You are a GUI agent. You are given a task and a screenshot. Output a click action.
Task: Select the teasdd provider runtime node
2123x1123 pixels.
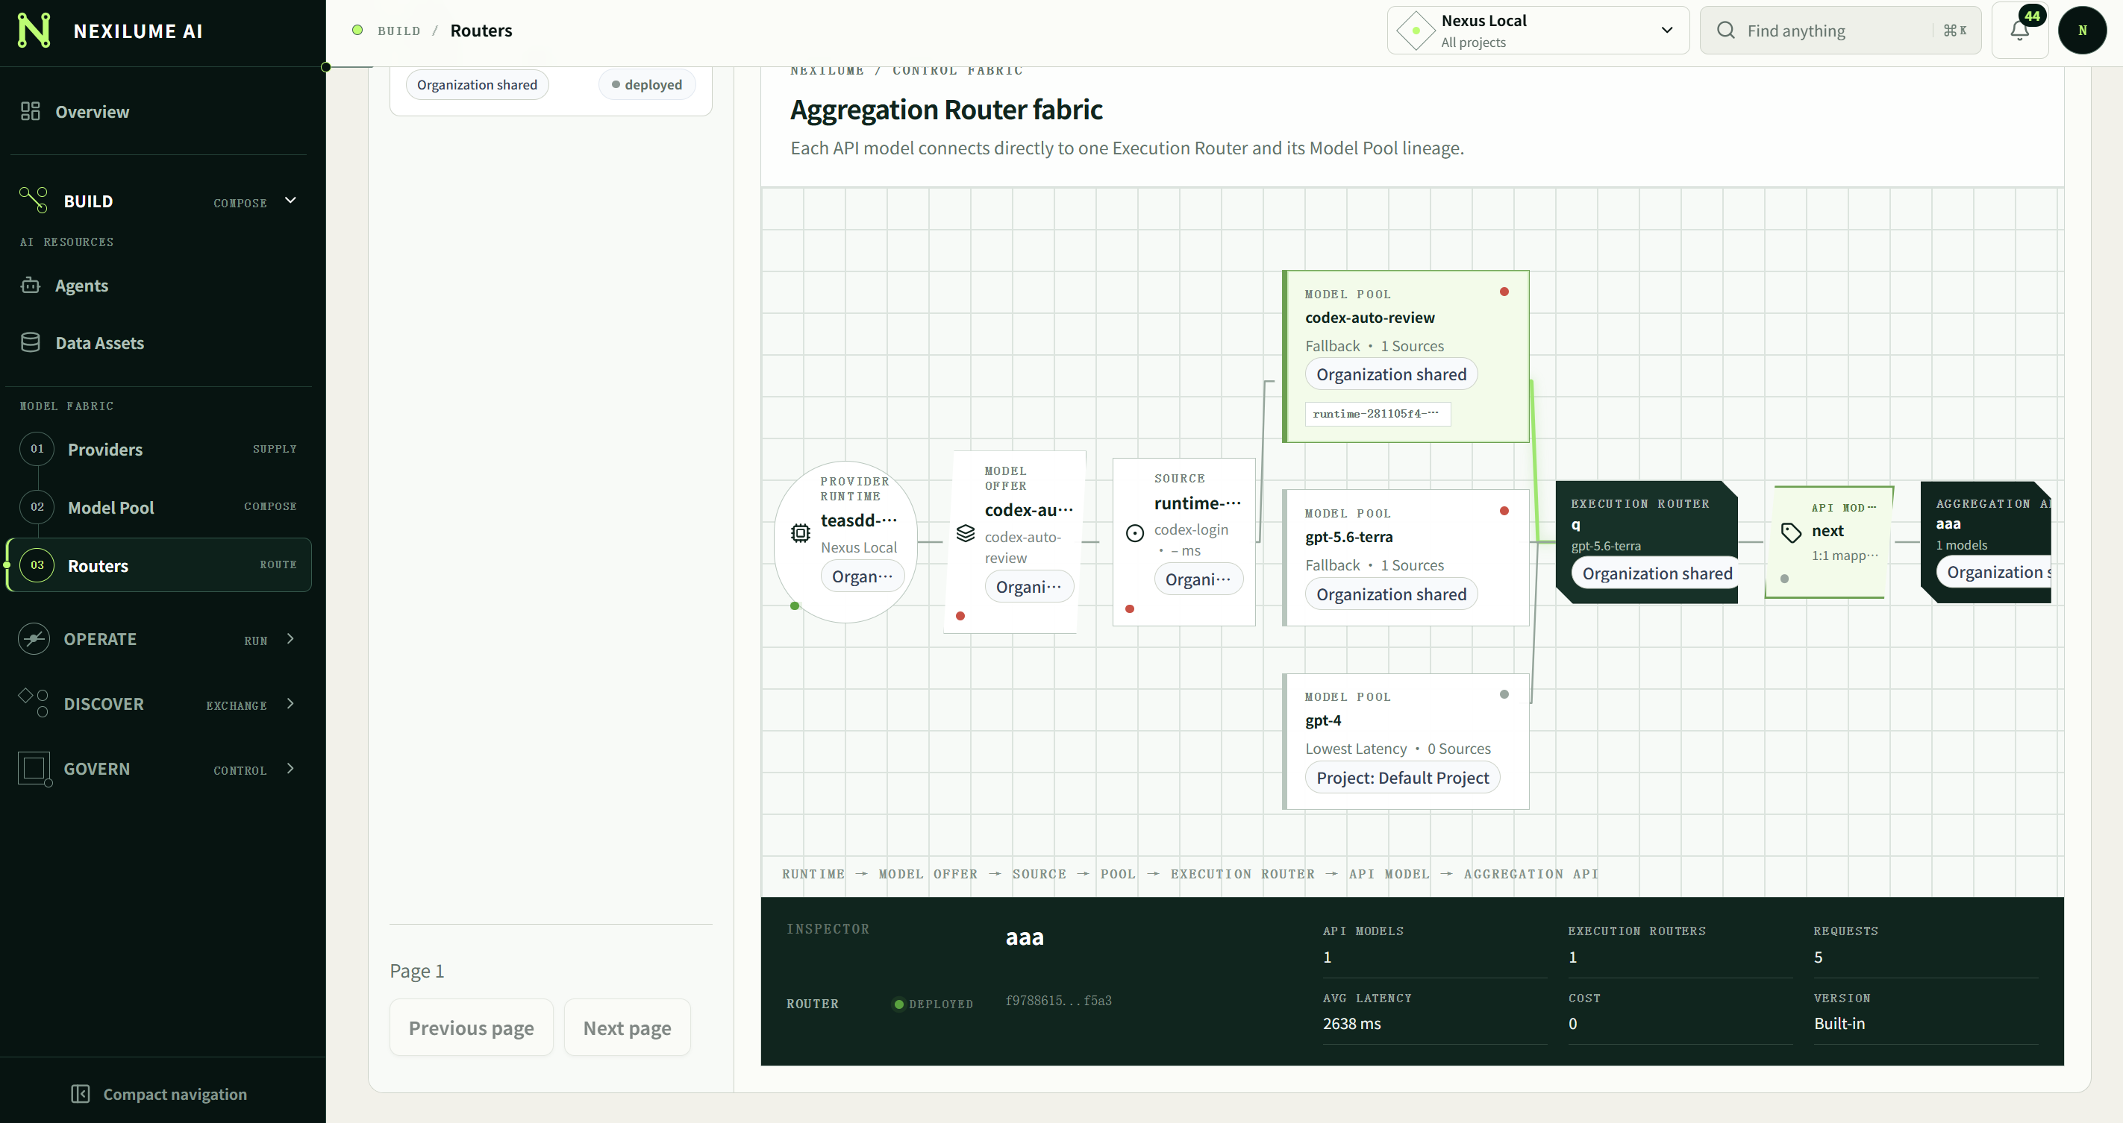846,542
